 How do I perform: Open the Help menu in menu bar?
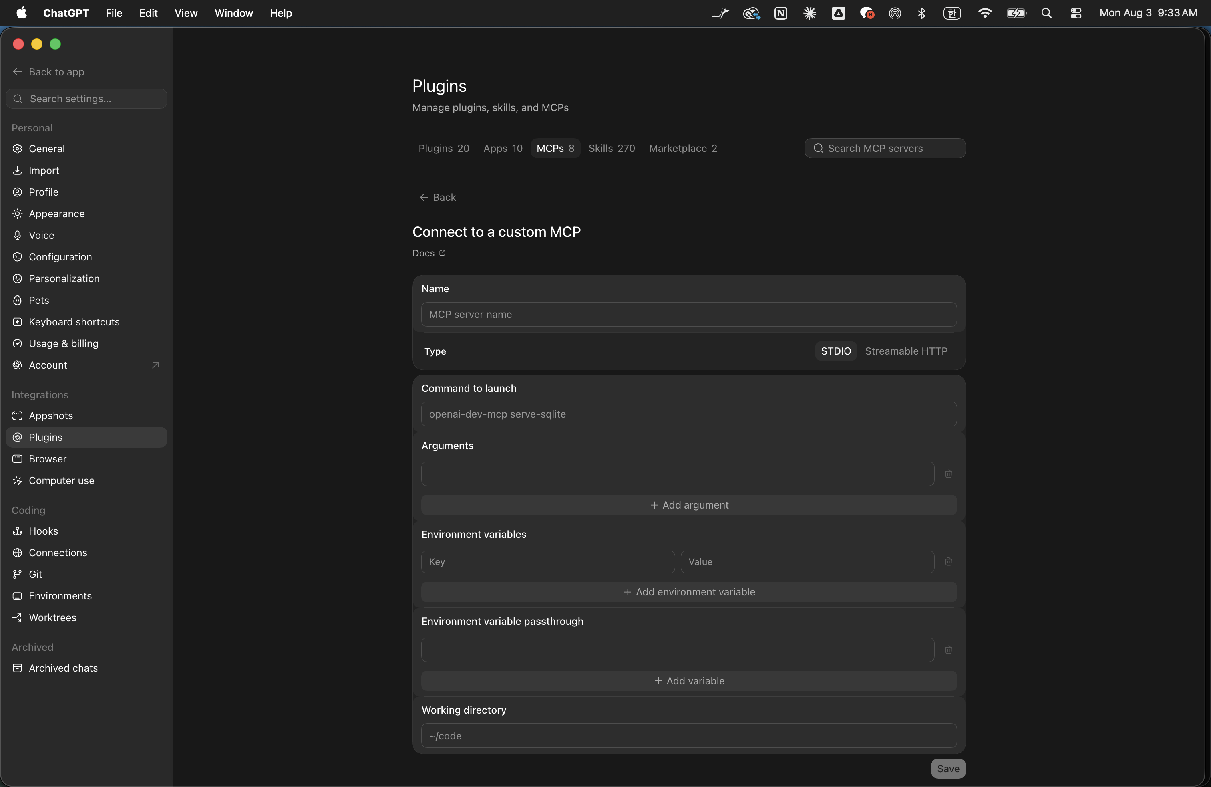pyautogui.click(x=281, y=13)
